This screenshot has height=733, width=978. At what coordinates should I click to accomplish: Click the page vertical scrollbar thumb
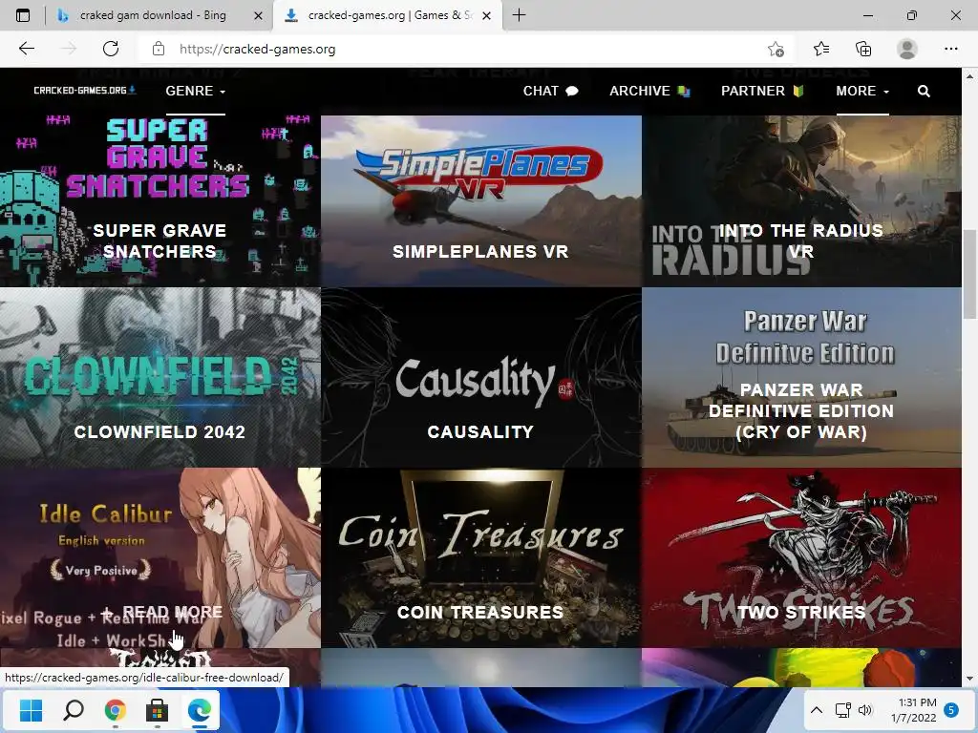969,273
